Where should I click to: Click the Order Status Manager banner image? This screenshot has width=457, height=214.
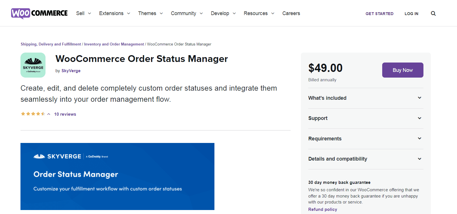117,176
